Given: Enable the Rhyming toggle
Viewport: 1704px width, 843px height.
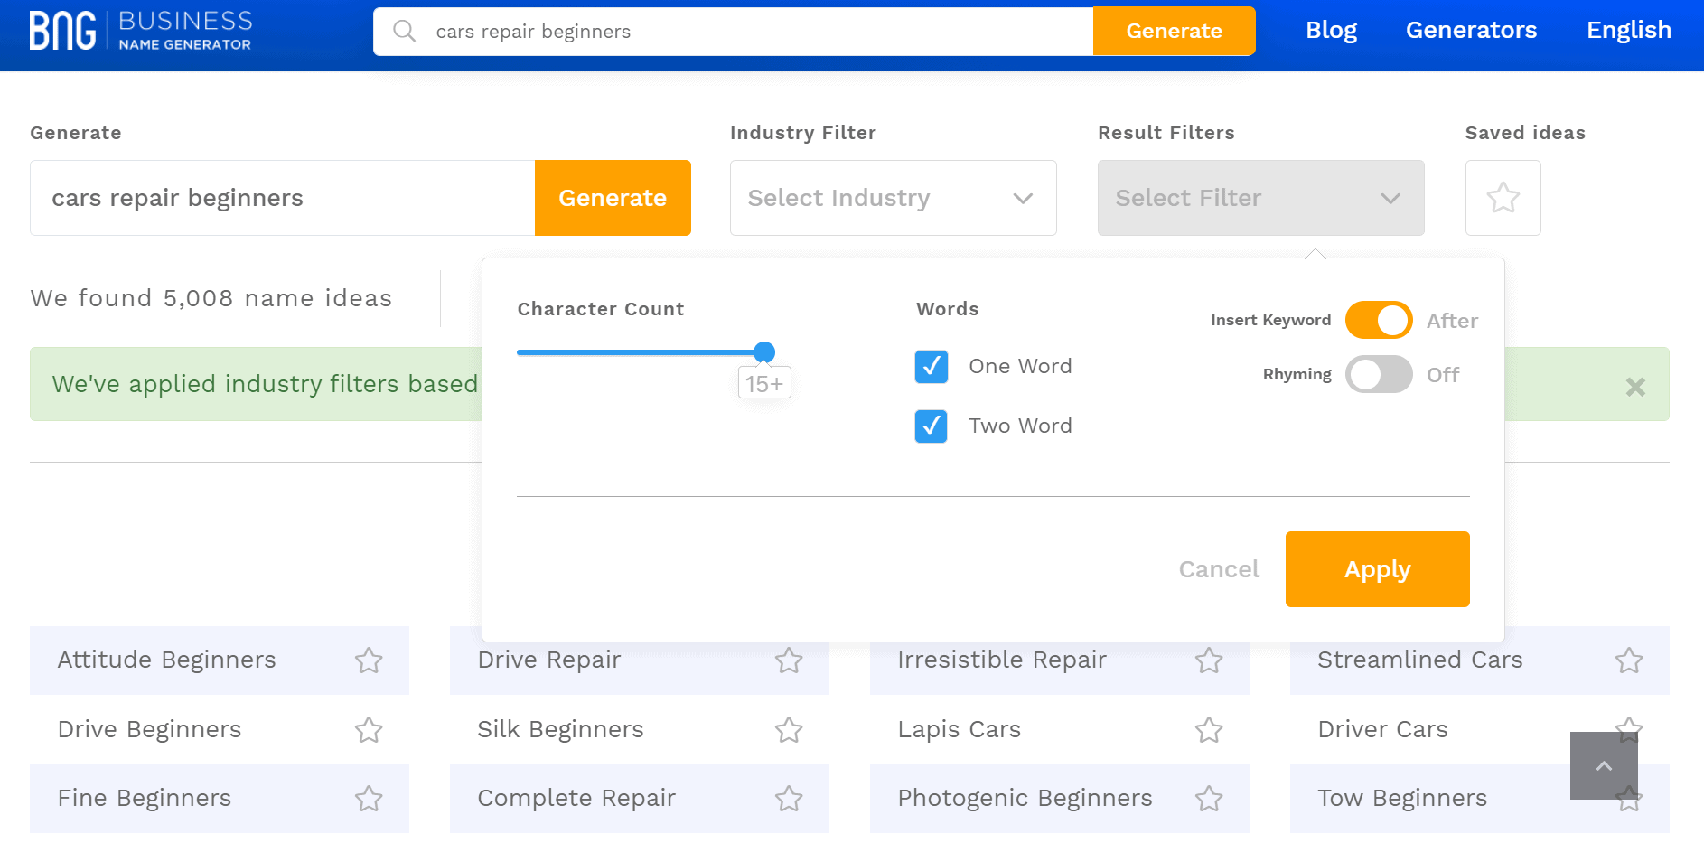Looking at the screenshot, I should click(1378, 374).
